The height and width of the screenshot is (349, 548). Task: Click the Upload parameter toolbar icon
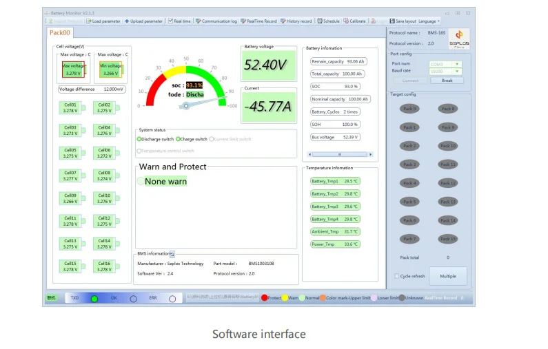click(128, 21)
